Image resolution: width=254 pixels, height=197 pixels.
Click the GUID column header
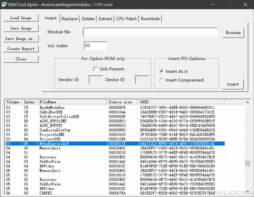point(181,102)
